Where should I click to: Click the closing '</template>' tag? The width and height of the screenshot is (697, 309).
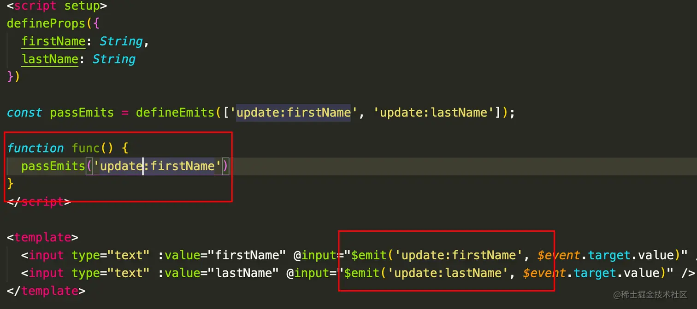[46, 291]
